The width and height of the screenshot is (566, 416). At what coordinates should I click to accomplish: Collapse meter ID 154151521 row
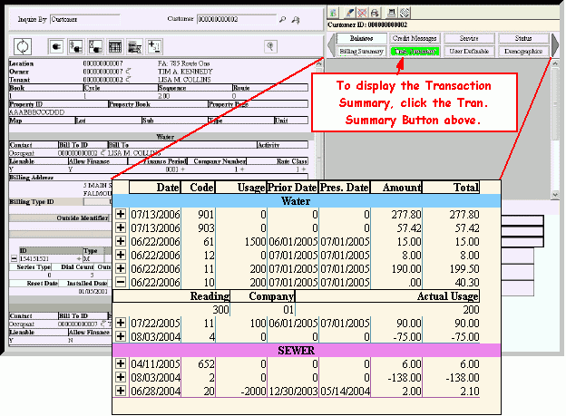(14, 258)
